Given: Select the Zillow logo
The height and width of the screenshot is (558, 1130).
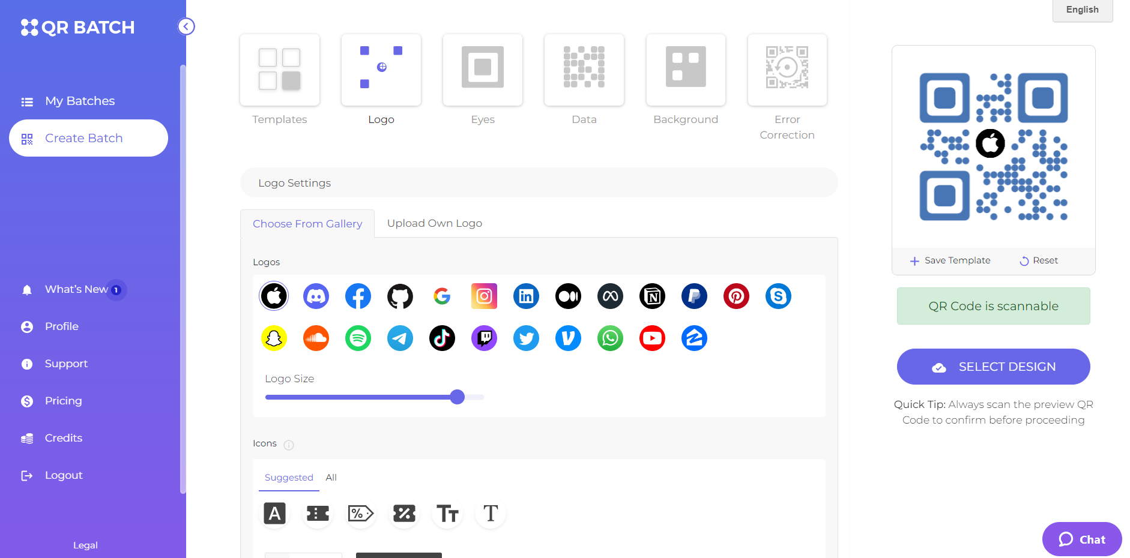Looking at the screenshot, I should click(x=694, y=338).
